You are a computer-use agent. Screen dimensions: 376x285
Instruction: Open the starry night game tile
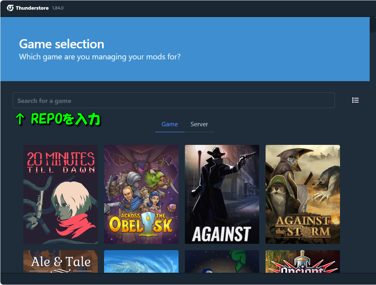click(x=222, y=262)
